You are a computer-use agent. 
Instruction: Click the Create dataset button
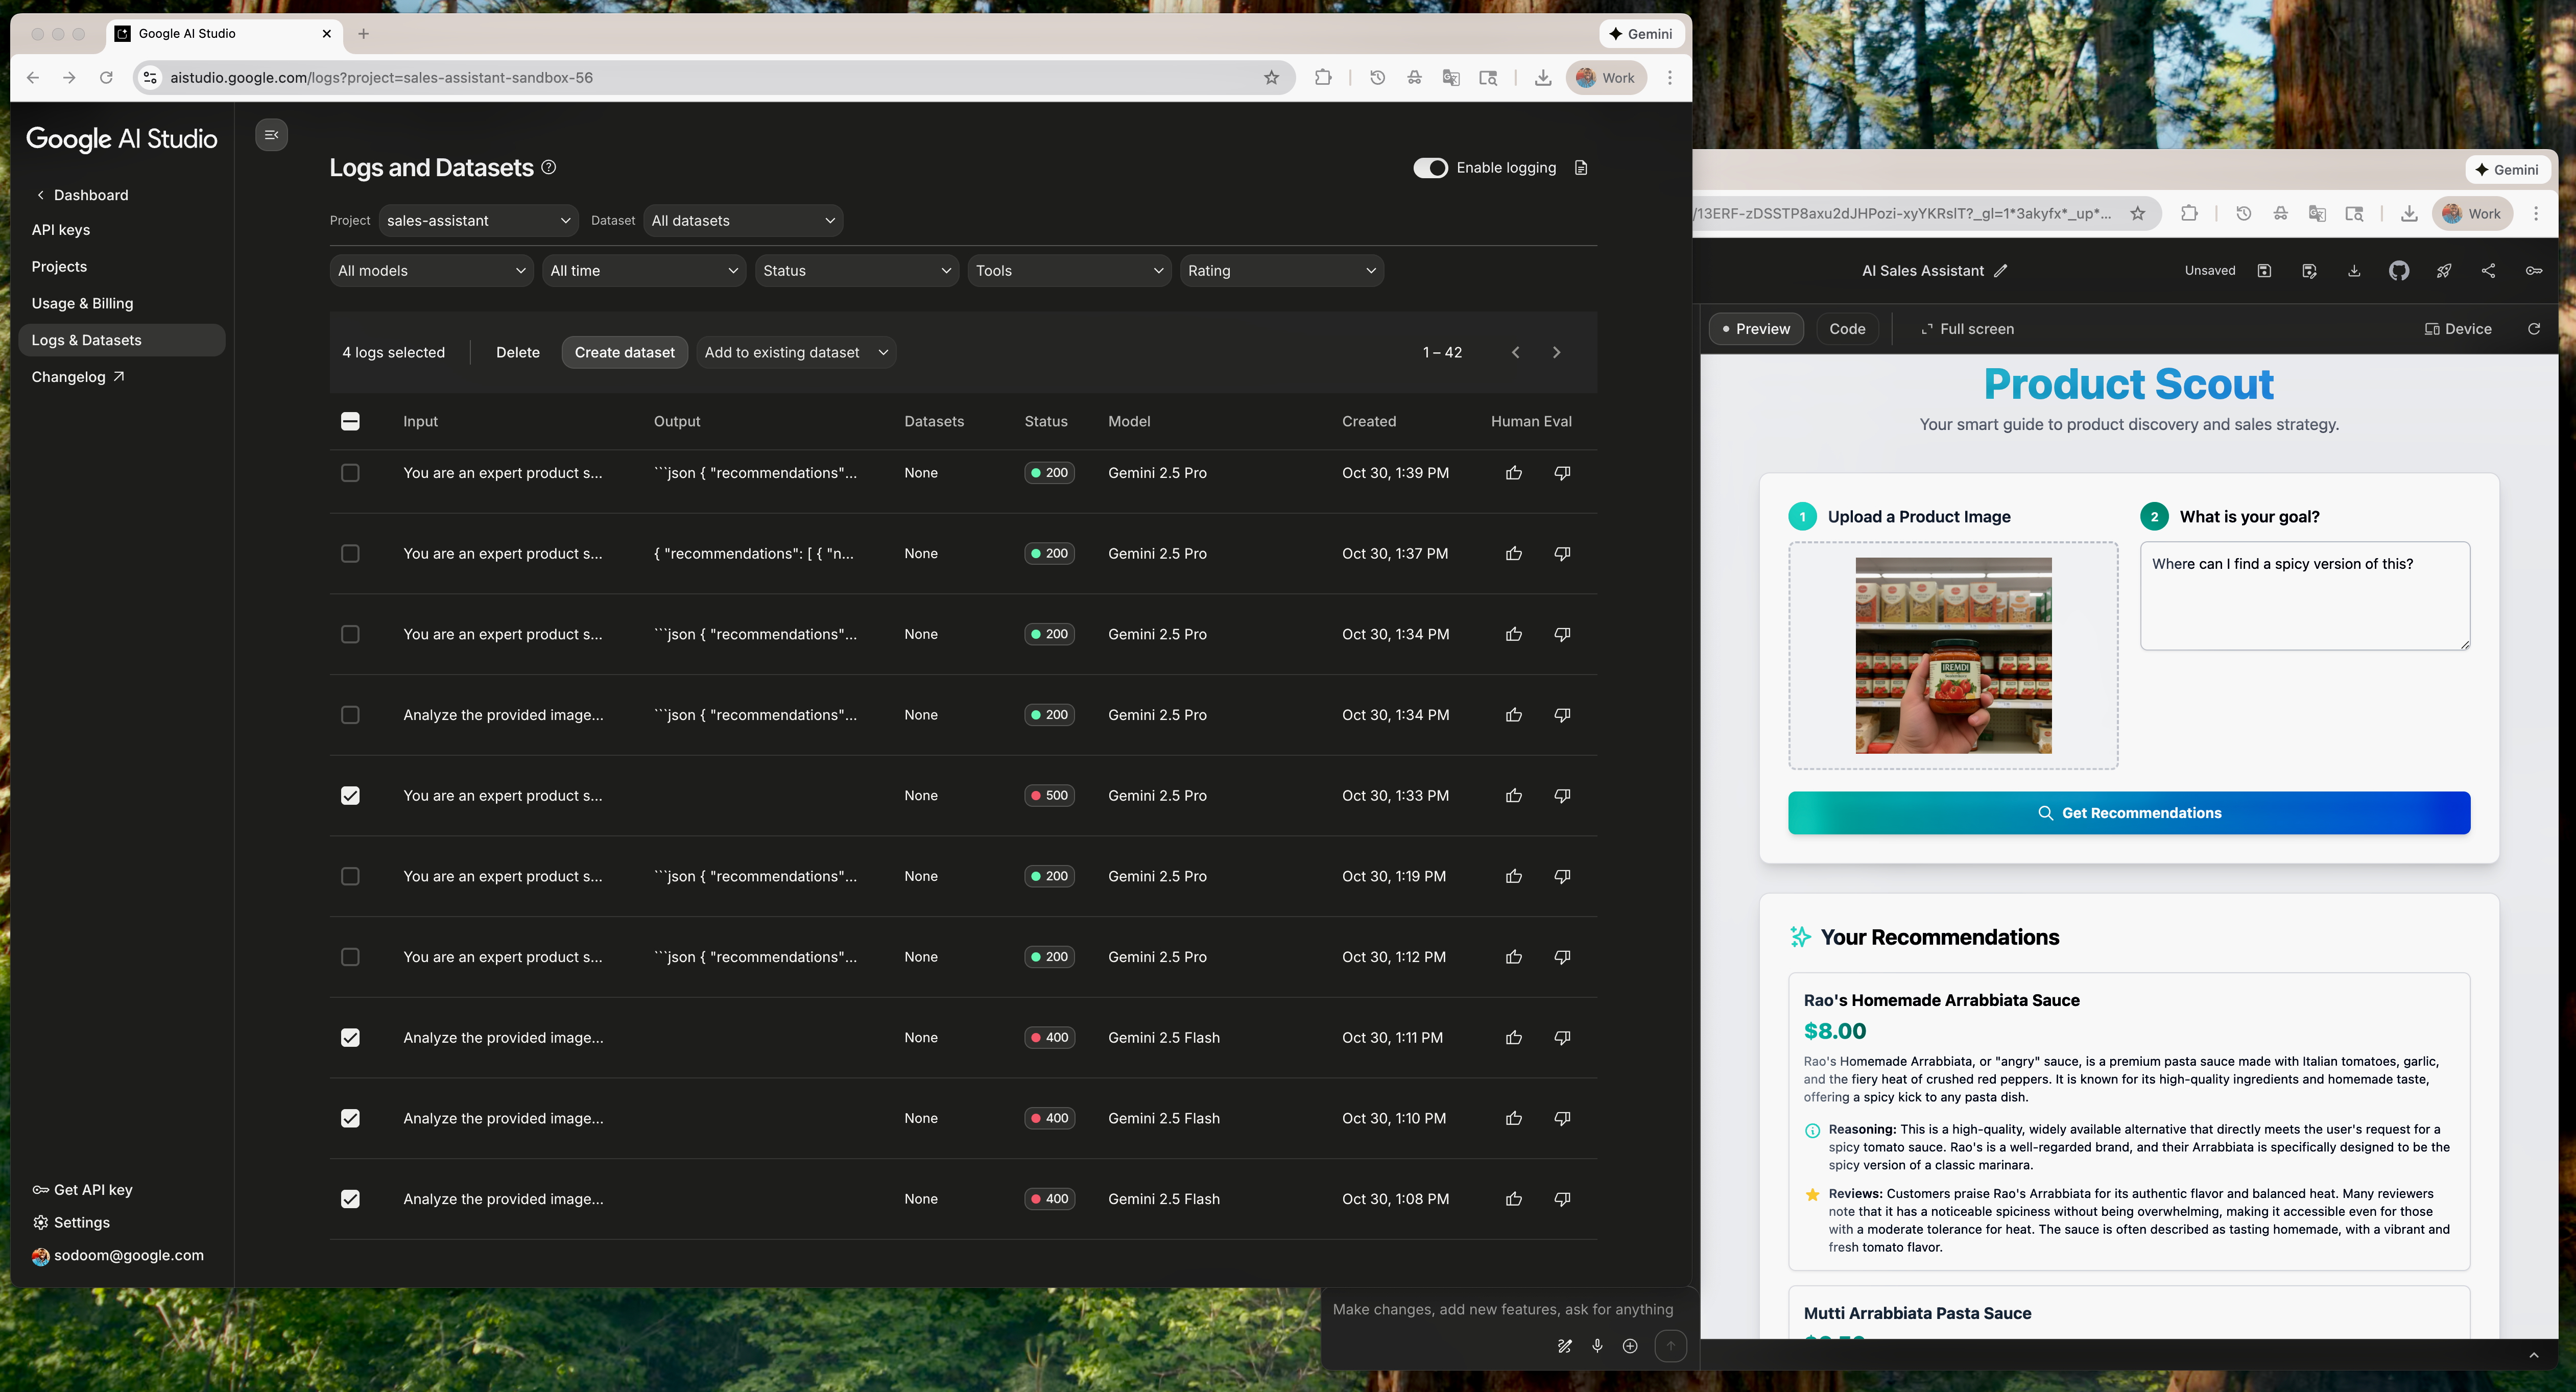pyautogui.click(x=624, y=351)
